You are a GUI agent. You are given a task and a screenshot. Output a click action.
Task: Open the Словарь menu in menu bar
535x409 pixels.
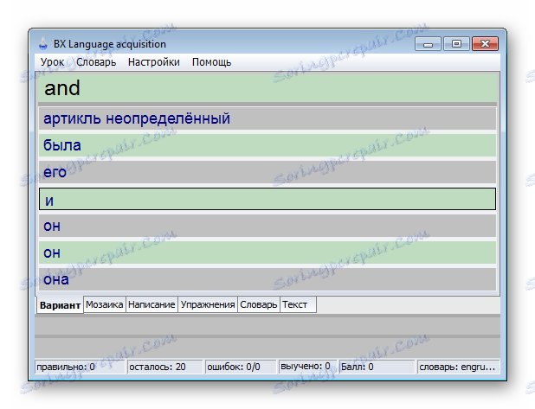[x=96, y=62]
